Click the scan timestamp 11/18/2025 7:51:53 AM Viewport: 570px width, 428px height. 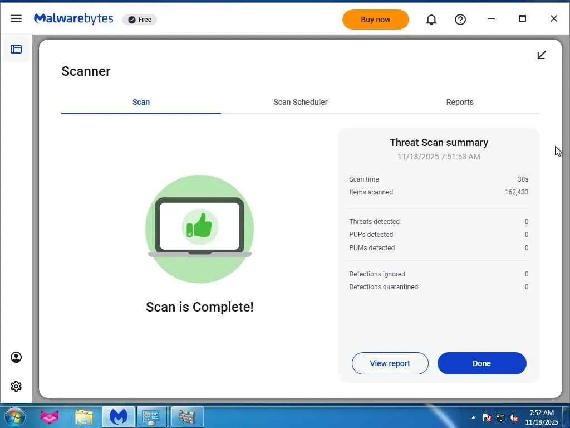click(x=439, y=157)
